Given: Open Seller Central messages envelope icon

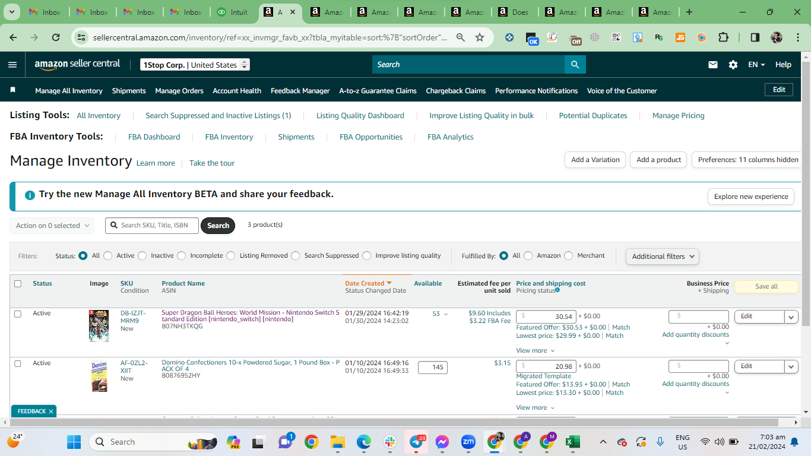Looking at the screenshot, I should coord(713,65).
